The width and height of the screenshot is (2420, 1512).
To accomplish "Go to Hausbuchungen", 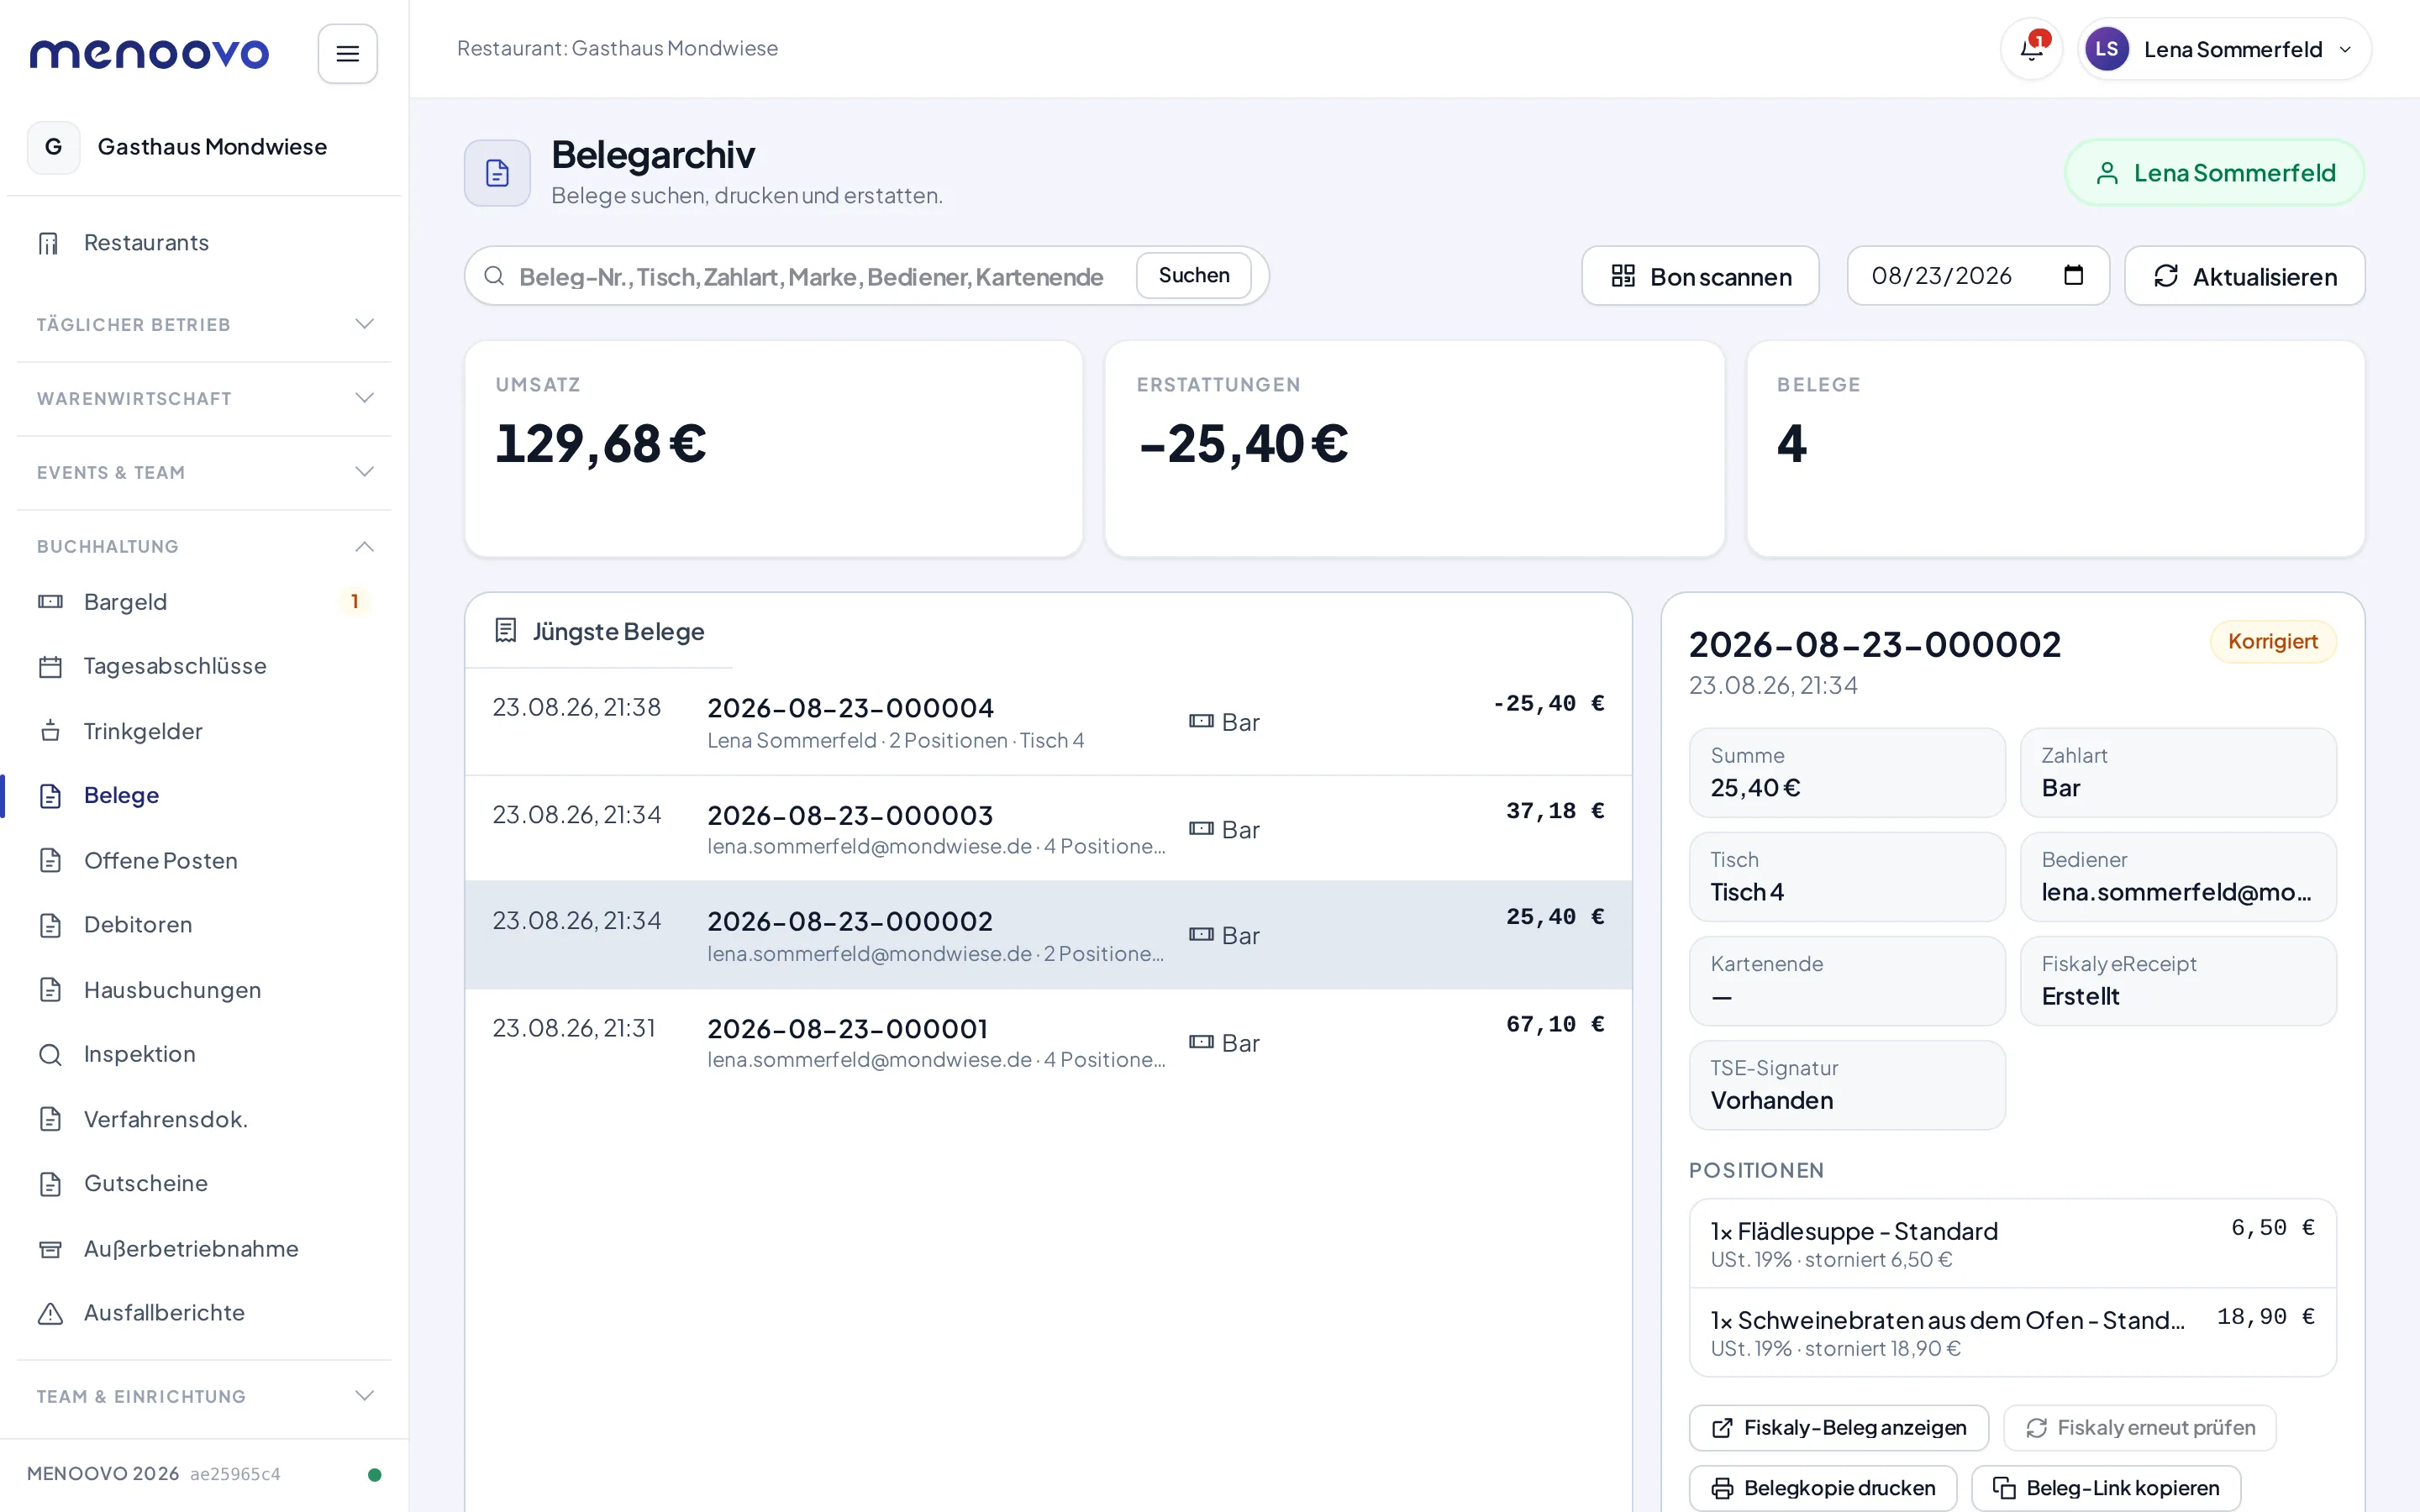I will [x=204, y=989].
